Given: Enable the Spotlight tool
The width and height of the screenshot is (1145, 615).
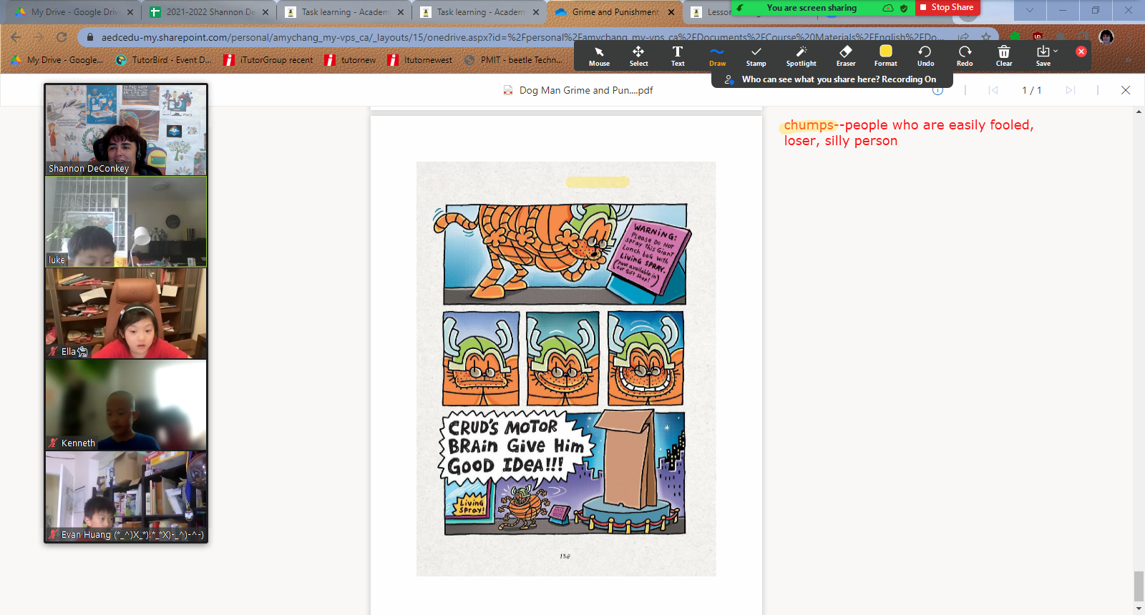Looking at the screenshot, I should click(801, 56).
